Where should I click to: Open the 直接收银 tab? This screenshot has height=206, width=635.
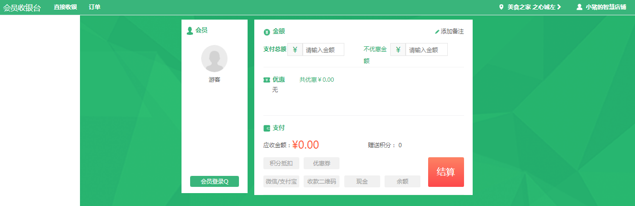tap(66, 7)
